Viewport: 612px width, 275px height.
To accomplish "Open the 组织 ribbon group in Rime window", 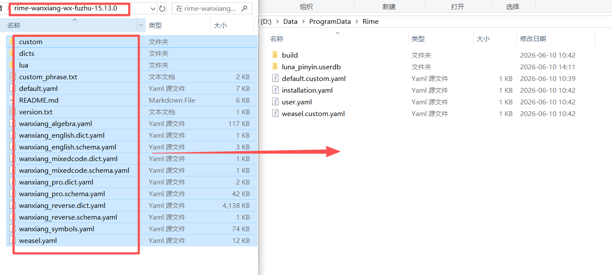I will pyautogui.click(x=307, y=6).
